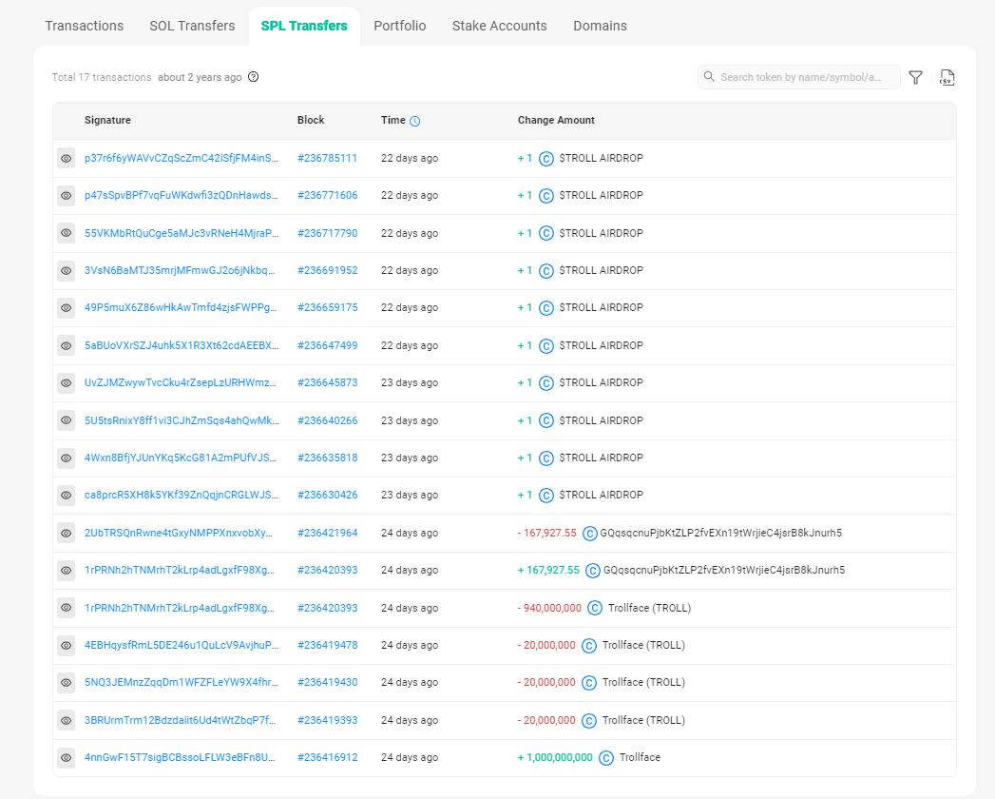Open block #236785111

pyautogui.click(x=328, y=158)
